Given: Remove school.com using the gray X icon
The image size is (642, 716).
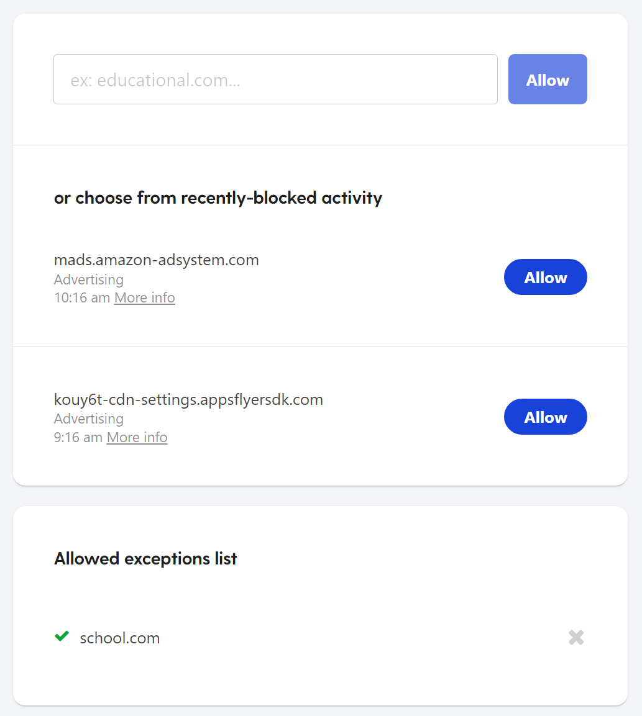Looking at the screenshot, I should click(x=575, y=637).
